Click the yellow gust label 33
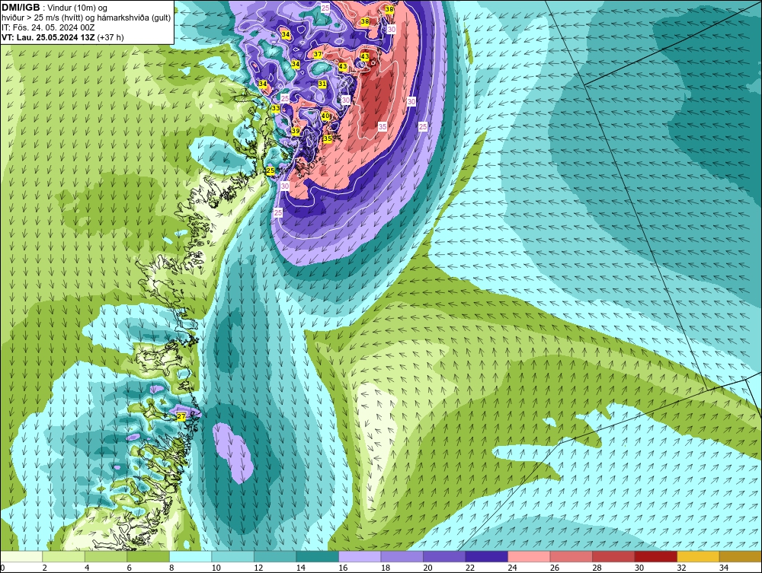The width and height of the screenshot is (762, 573). coord(276,108)
